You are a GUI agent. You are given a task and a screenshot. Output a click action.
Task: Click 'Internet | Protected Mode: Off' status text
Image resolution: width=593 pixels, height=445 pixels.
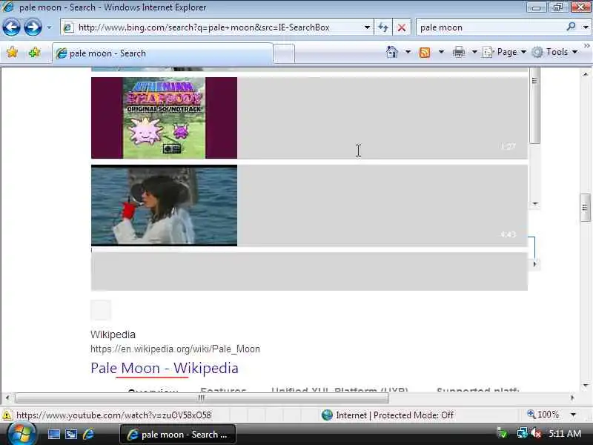click(x=395, y=415)
